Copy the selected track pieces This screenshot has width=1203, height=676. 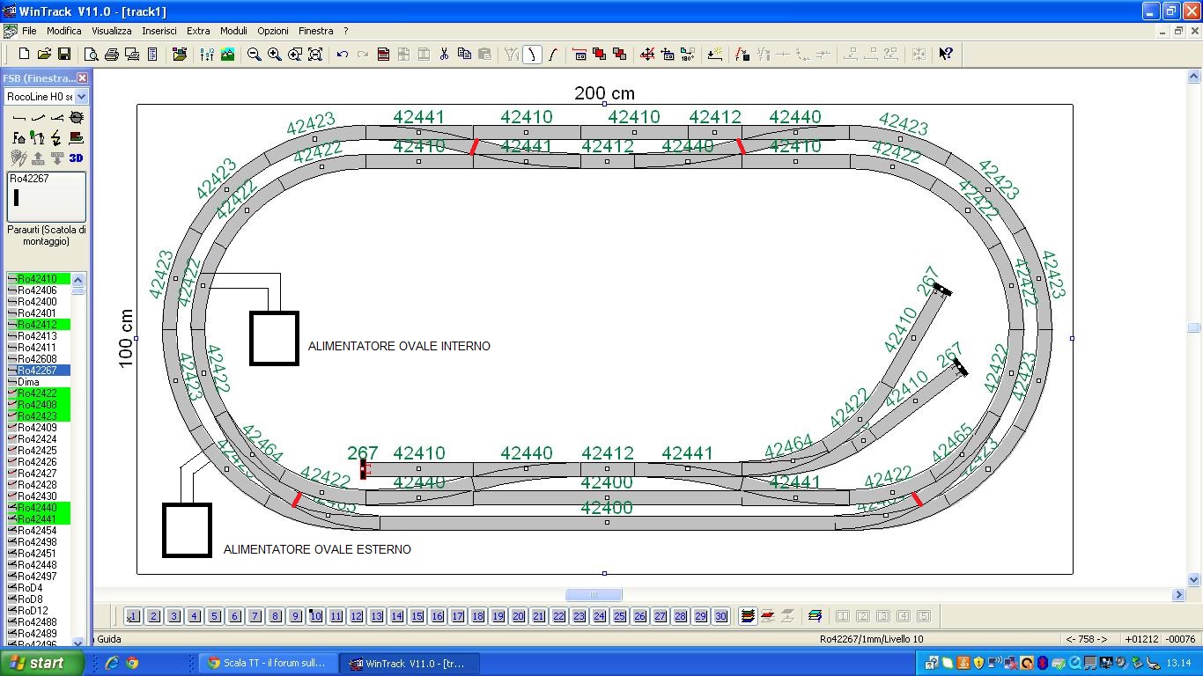[464, 55]
